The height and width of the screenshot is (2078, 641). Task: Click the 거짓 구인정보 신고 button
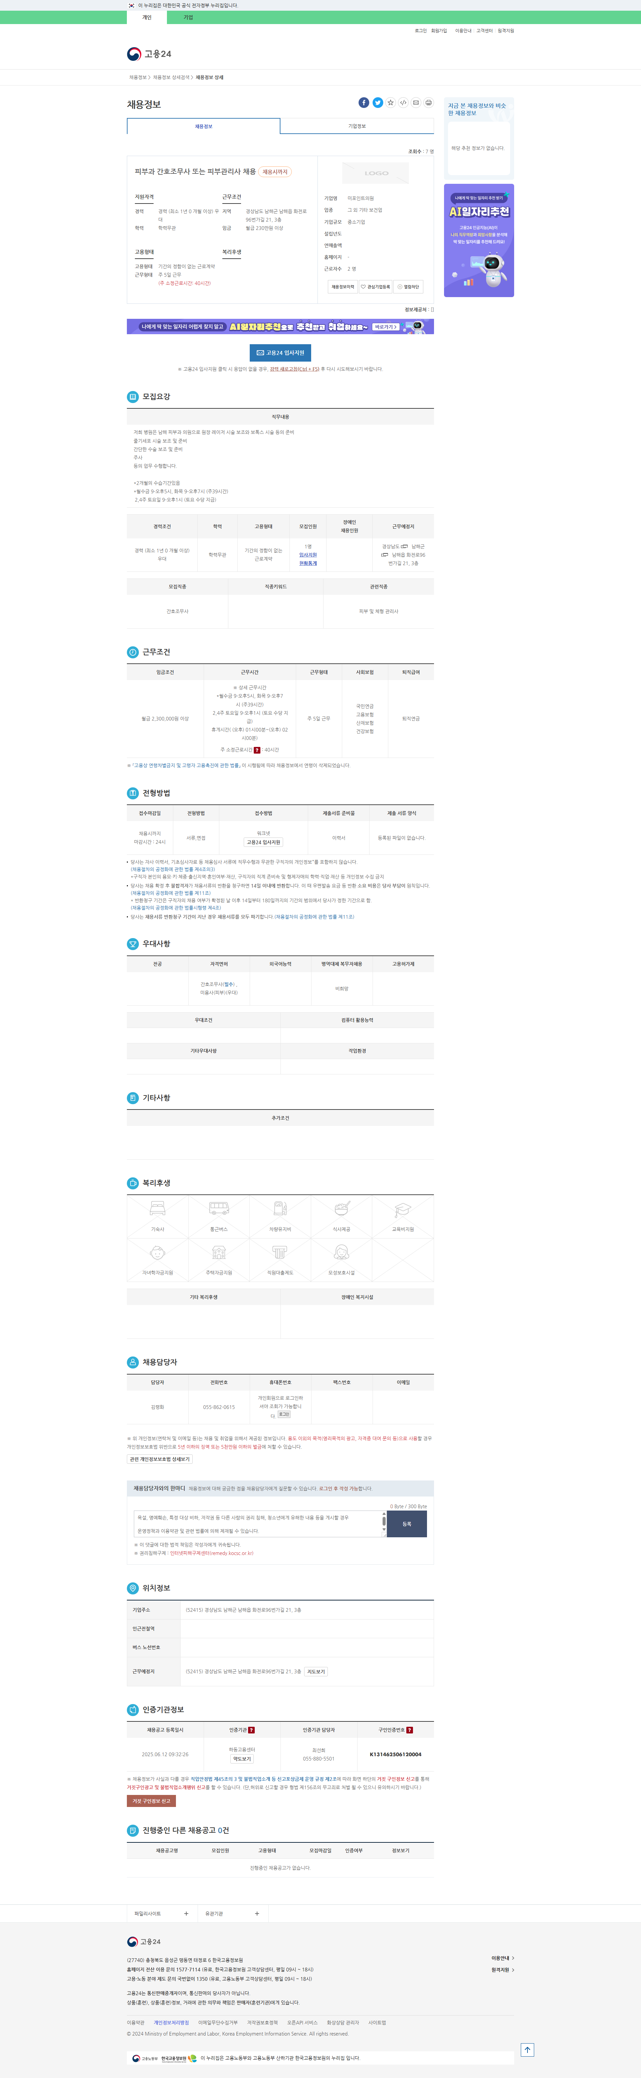point(151,1801)
